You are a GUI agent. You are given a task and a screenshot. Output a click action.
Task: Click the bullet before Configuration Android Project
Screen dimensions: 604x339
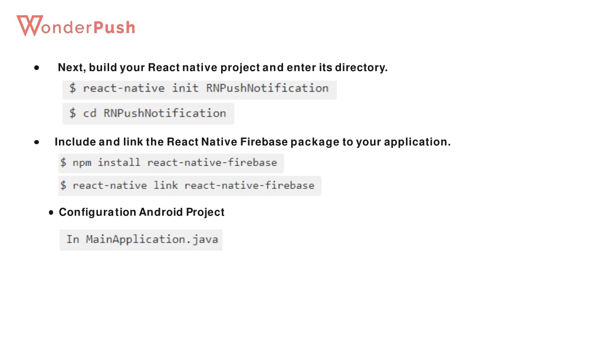(51, 212)
